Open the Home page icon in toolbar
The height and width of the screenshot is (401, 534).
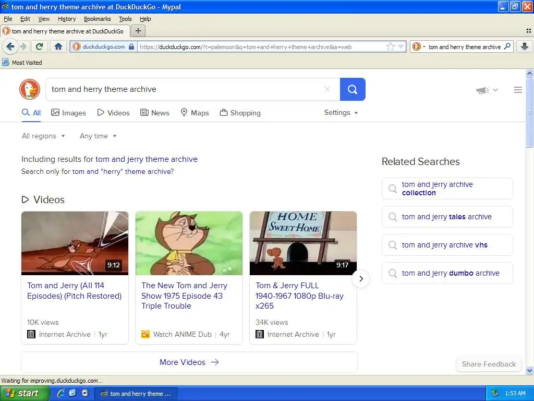click(x=58, y=46)
